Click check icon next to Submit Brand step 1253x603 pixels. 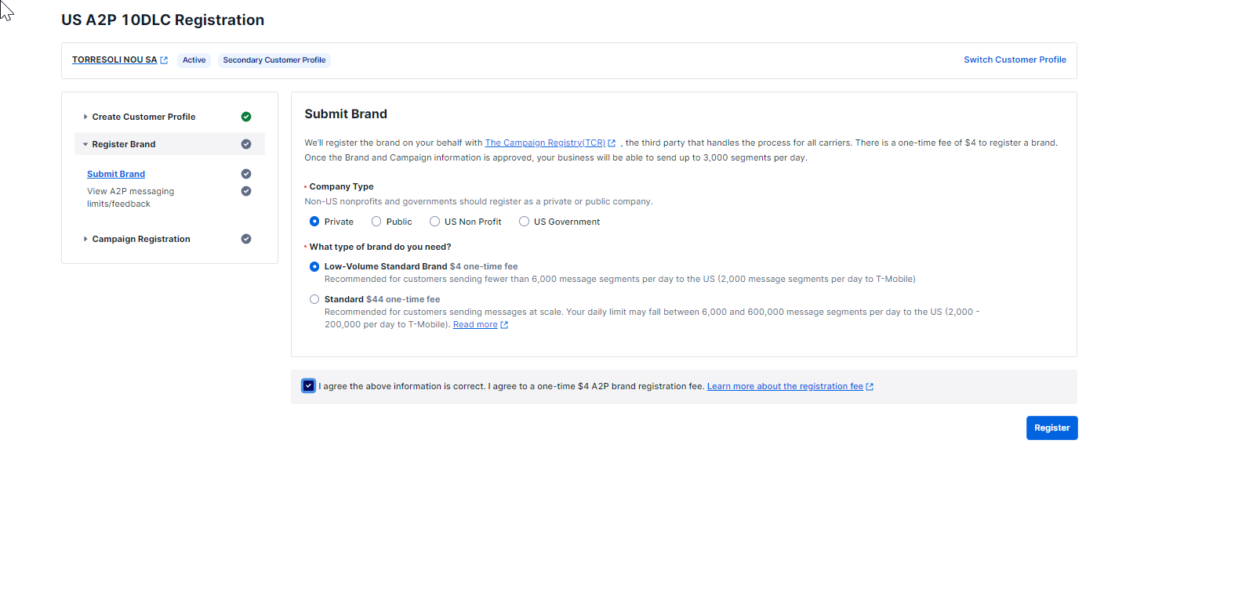click(246, 174)
